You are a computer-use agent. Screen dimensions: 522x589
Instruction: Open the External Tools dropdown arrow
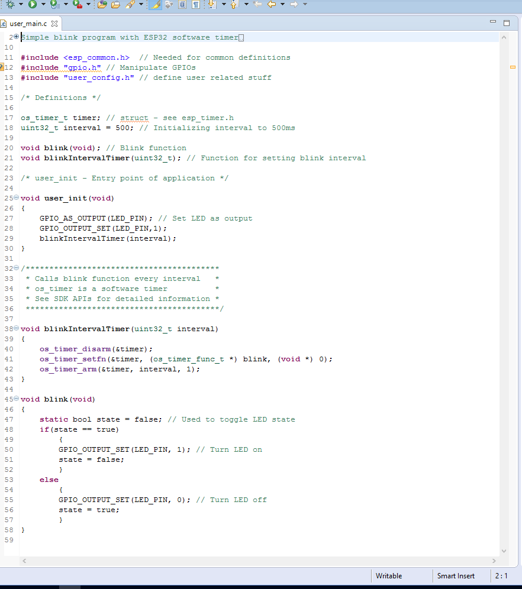(x=88, y=5)
